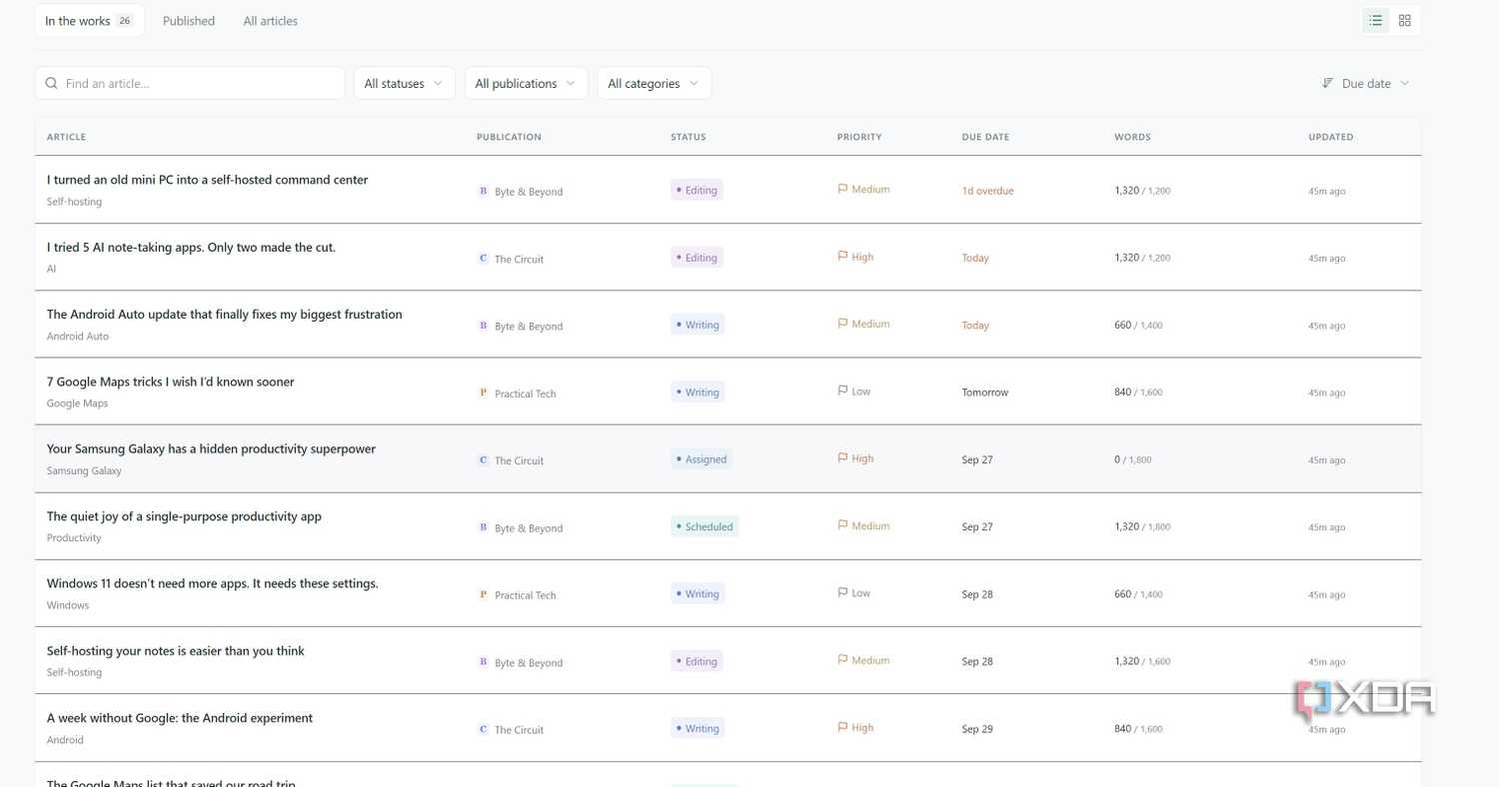The height and width of the screenshot is (787, 1499).
Task: Switch to the All articles tab
Action: click(271, 21)
